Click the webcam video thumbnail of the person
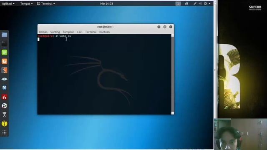The height and width of the screenshot is (150, 267). coord(240,134)
